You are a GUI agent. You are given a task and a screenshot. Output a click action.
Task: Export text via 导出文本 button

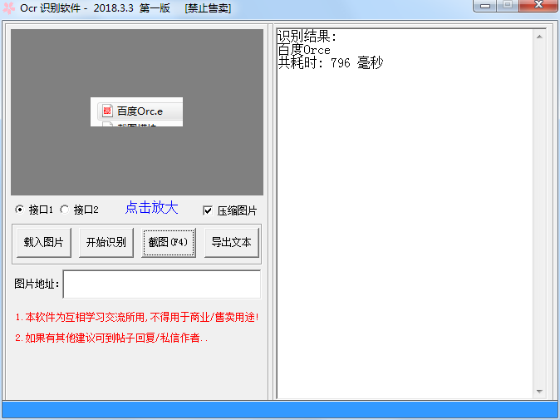point(232,243)
